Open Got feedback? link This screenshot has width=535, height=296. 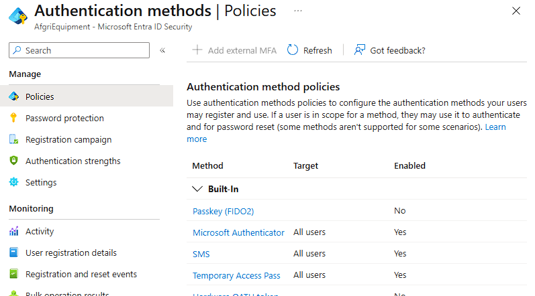(x=397, y=51)
